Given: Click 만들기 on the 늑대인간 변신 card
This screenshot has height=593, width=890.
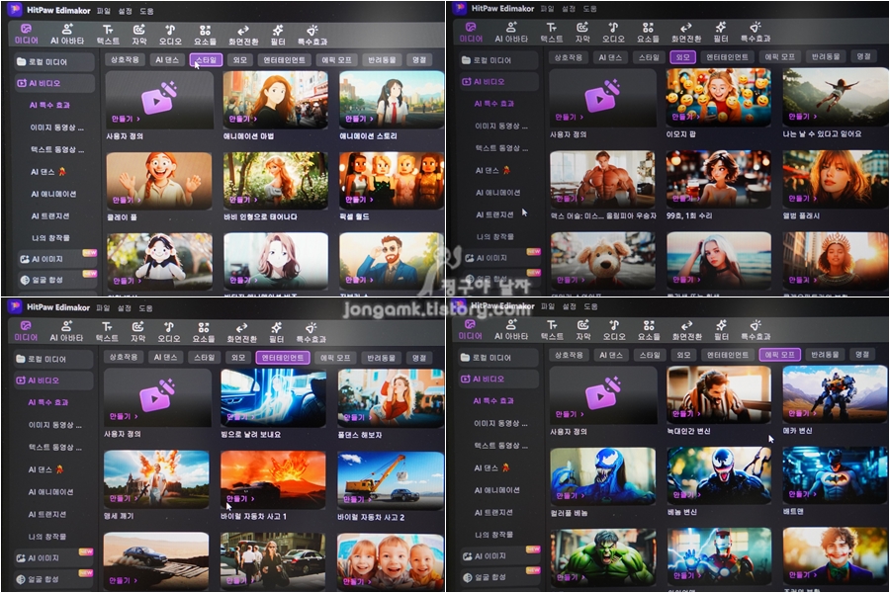Looking at the screenshot, I should point(685,414).
